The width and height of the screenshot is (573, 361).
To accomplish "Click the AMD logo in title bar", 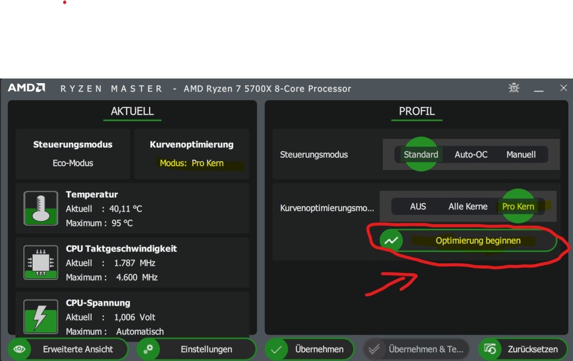I will pos(26,88).
